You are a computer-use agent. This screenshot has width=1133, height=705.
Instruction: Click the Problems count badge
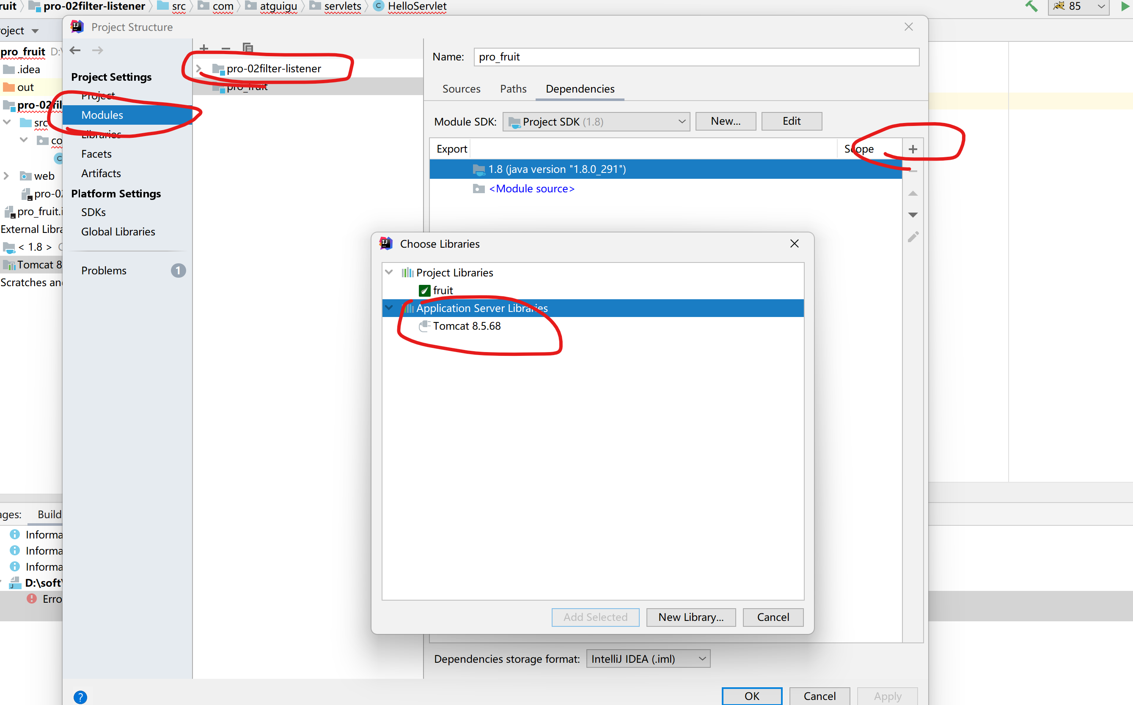[x=178, y=271]
